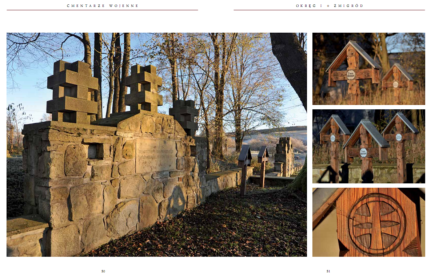The height and width of the screenshot is (276, 431).
Task: Click page number 51
Action: pos(328,271)
